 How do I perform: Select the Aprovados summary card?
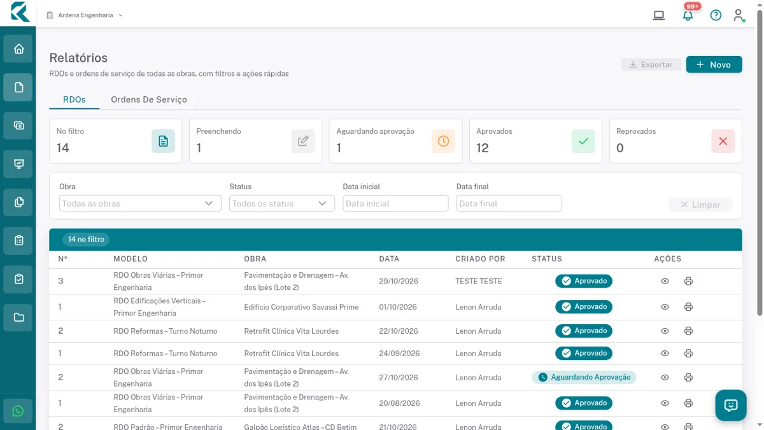tap(535, 141)
